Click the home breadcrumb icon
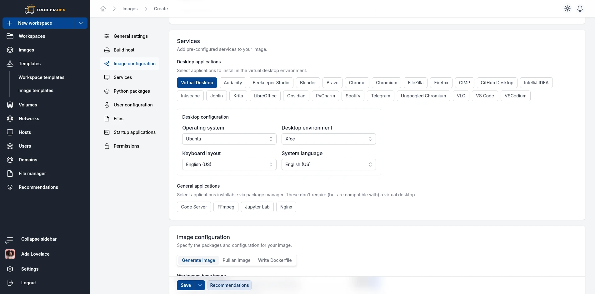The width and height of the screenshot is (595, 294). pyautogui.click(x=103, y=9)
